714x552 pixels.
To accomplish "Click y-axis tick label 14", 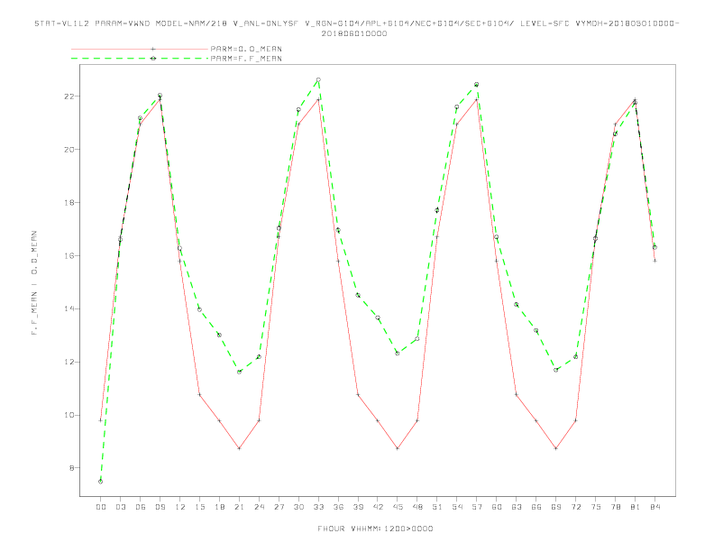I will 69,308.
